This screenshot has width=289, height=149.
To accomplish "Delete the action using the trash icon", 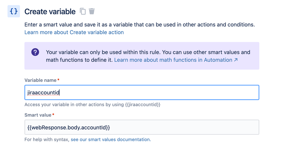I will pos(92,12).
